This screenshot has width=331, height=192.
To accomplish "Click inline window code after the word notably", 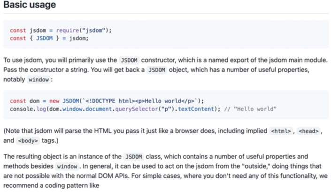I will click(x=38, y=79).
